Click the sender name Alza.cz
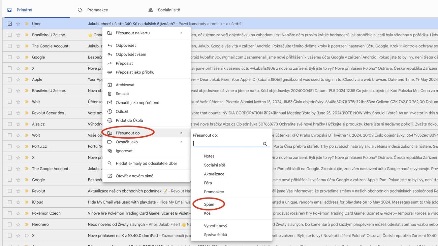The image size is (438, 246). pos(38,124)
